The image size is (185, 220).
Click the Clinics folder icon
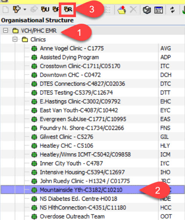[25, 39]
